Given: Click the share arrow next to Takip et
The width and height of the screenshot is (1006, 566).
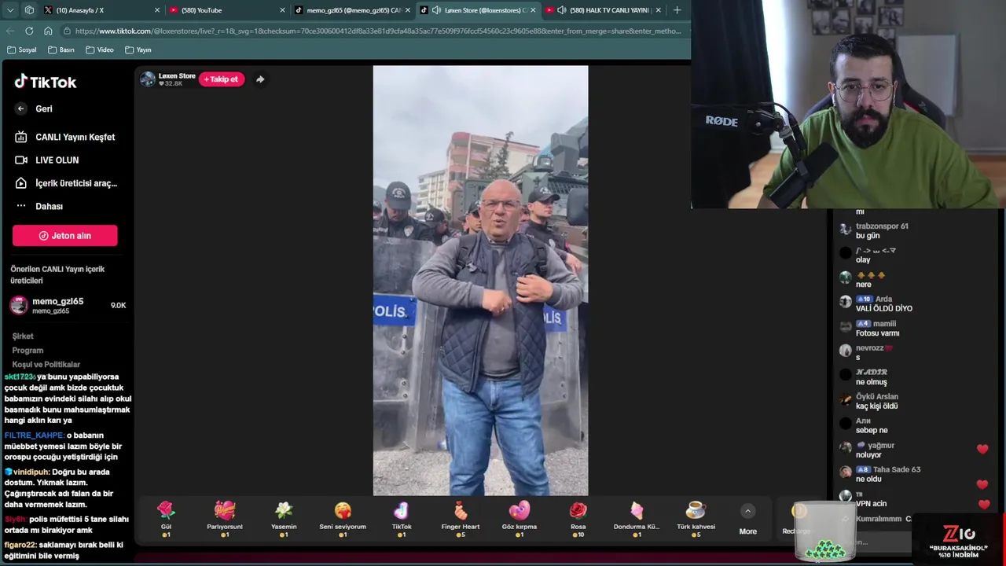Looking at the screenshot, I should click(260, 79).
